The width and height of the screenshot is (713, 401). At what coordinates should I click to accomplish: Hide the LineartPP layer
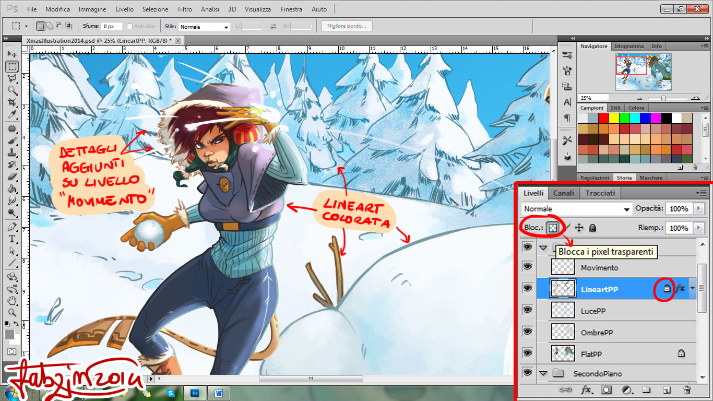(528, 288)
